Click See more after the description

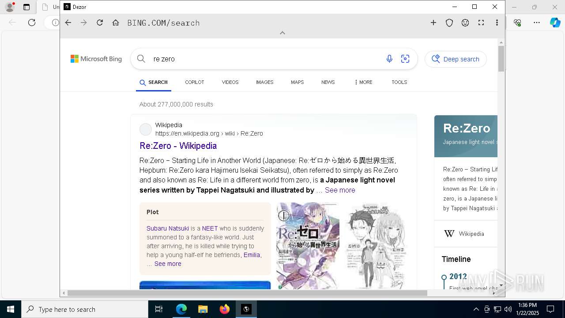(340, 190)
